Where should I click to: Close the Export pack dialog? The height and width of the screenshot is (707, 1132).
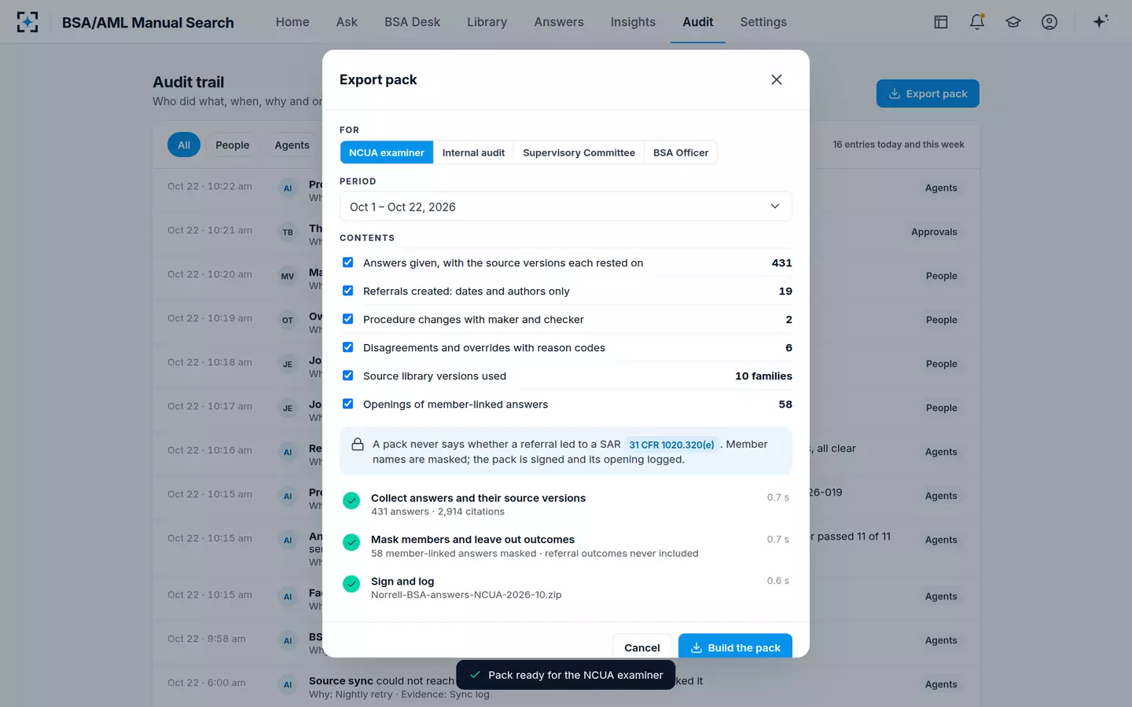[777, 79]
